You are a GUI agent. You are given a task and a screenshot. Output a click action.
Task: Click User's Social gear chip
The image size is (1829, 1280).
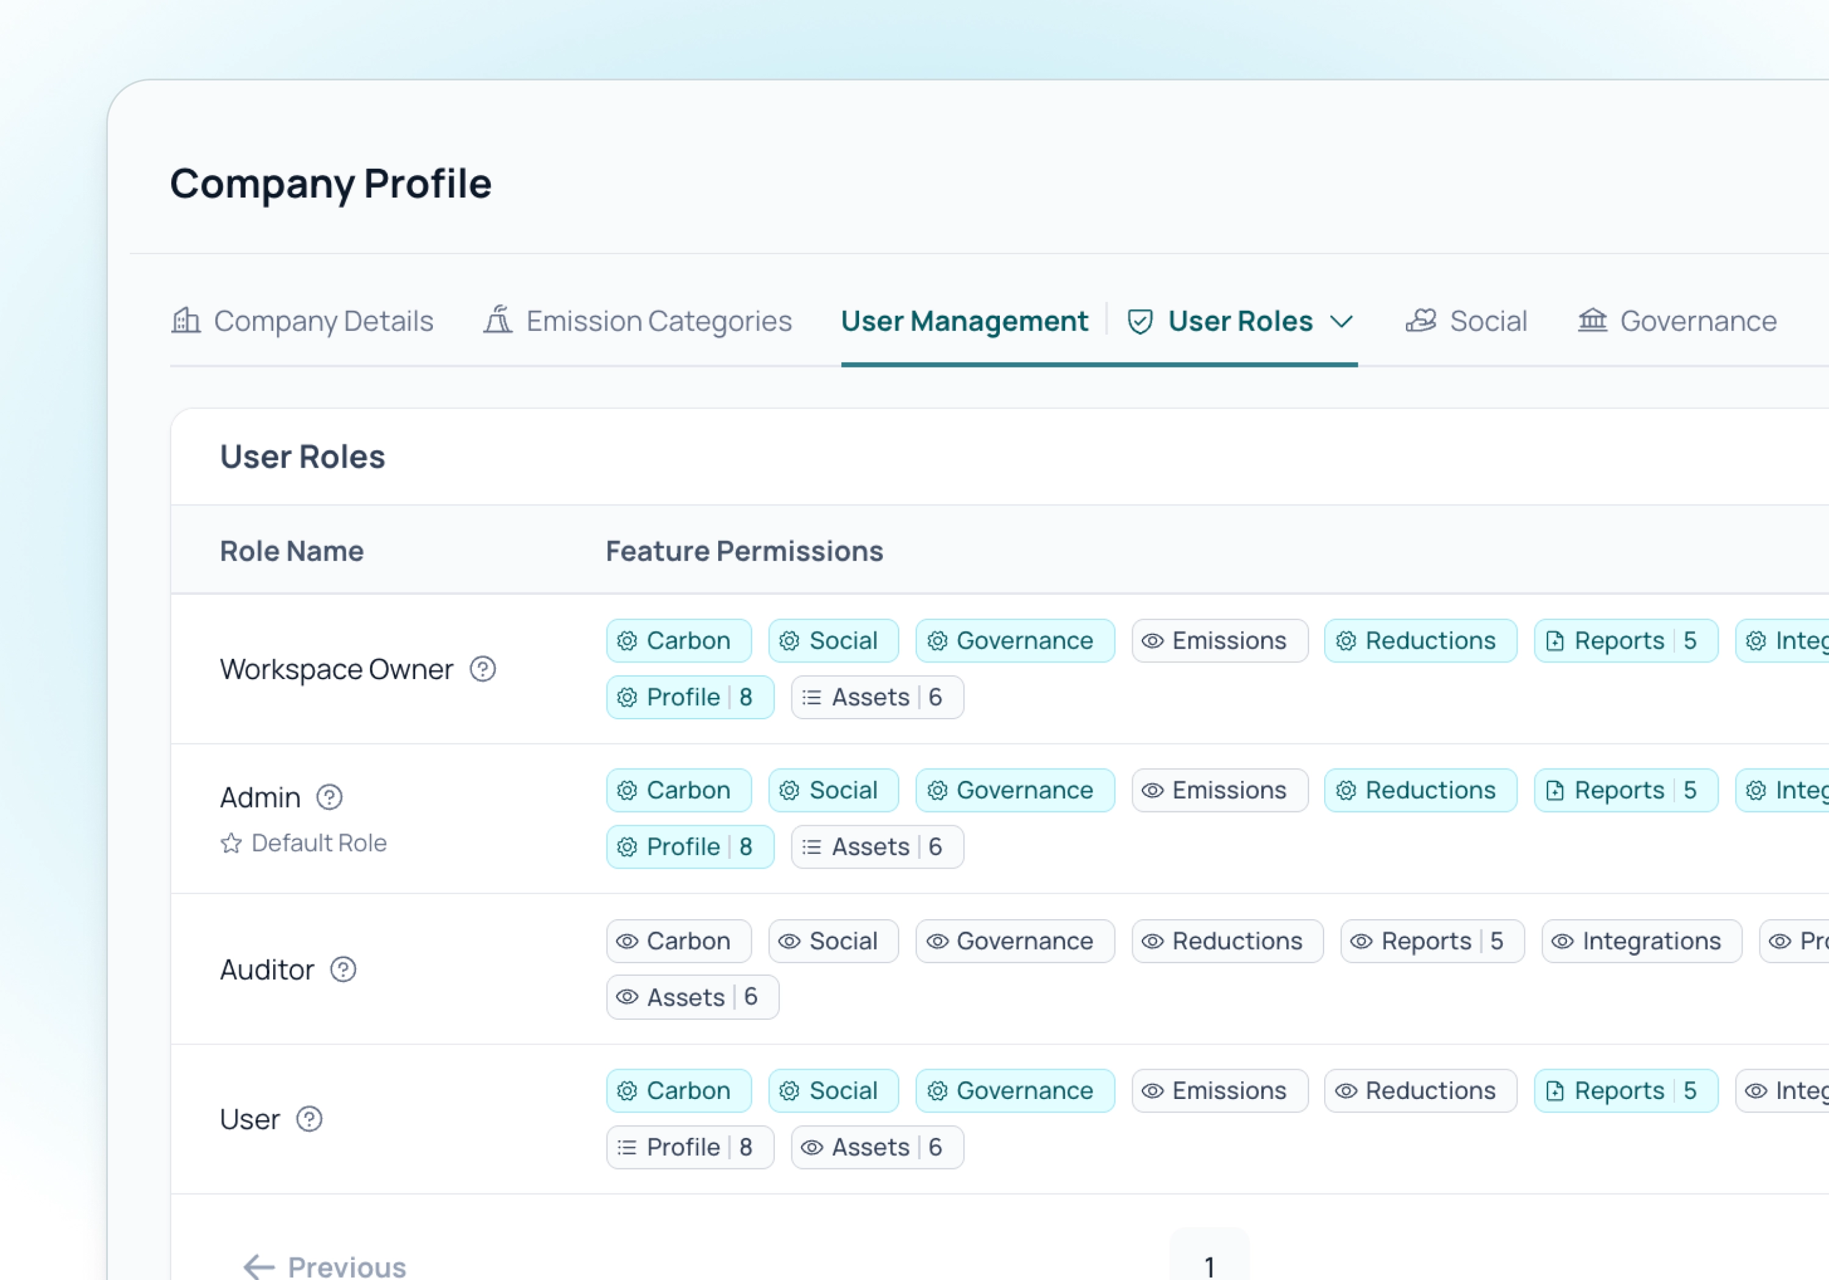click(x=833, y=1090)
